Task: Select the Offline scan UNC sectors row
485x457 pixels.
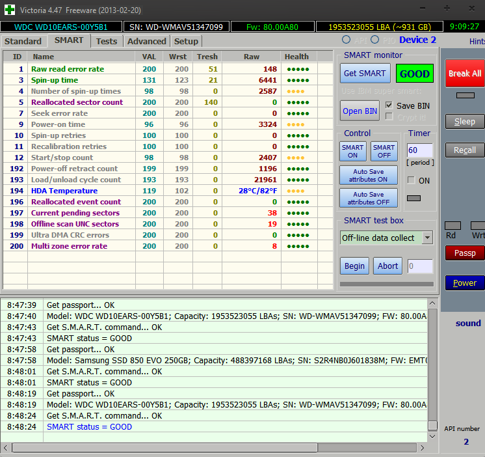Action: [168, 224]
